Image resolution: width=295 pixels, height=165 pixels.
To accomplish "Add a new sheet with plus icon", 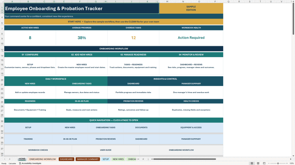I will click(x=143, y=159).
